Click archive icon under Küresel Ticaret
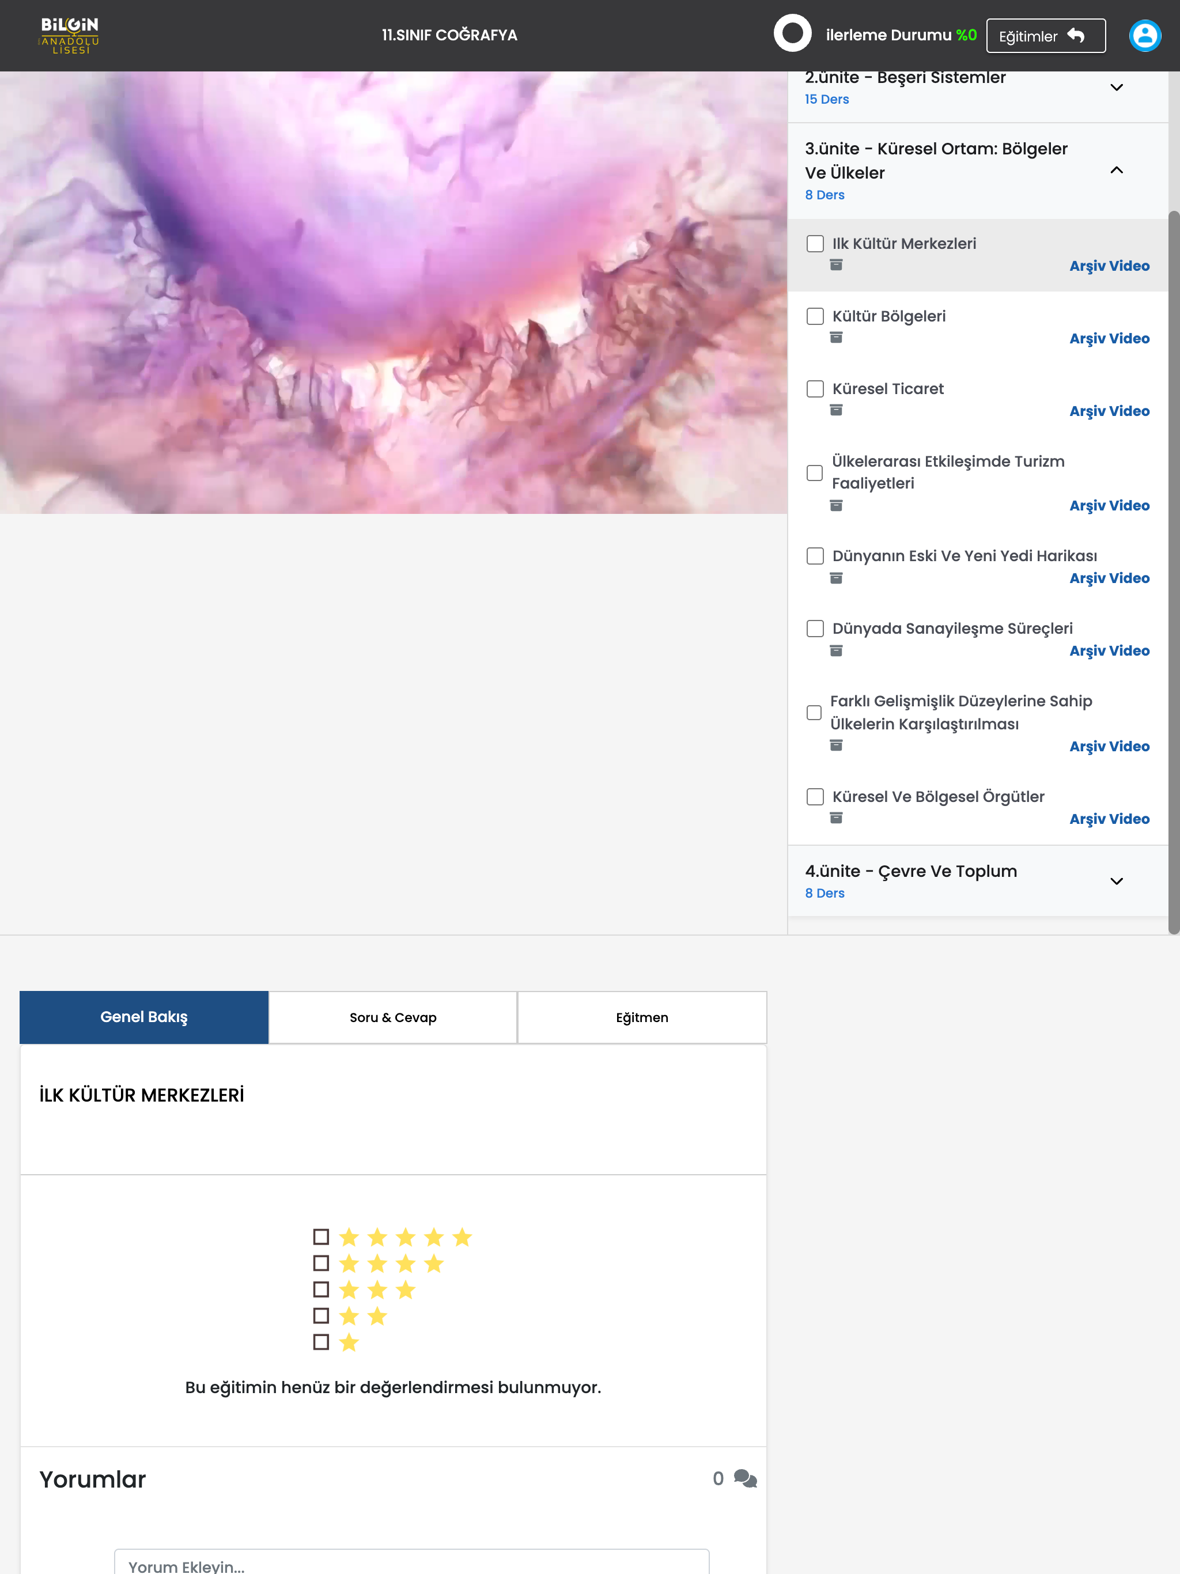Screen dimensions: 1180x1574 pos(835,410)
